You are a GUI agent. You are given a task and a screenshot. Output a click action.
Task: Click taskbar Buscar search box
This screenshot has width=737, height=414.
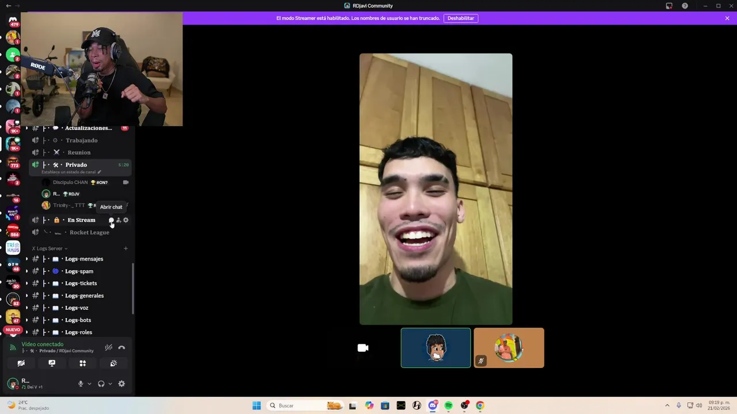[x=305, y=405]
